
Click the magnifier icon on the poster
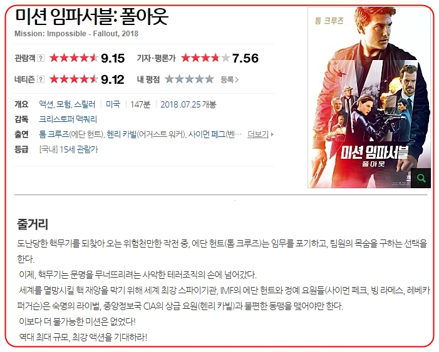coord(421,178)
